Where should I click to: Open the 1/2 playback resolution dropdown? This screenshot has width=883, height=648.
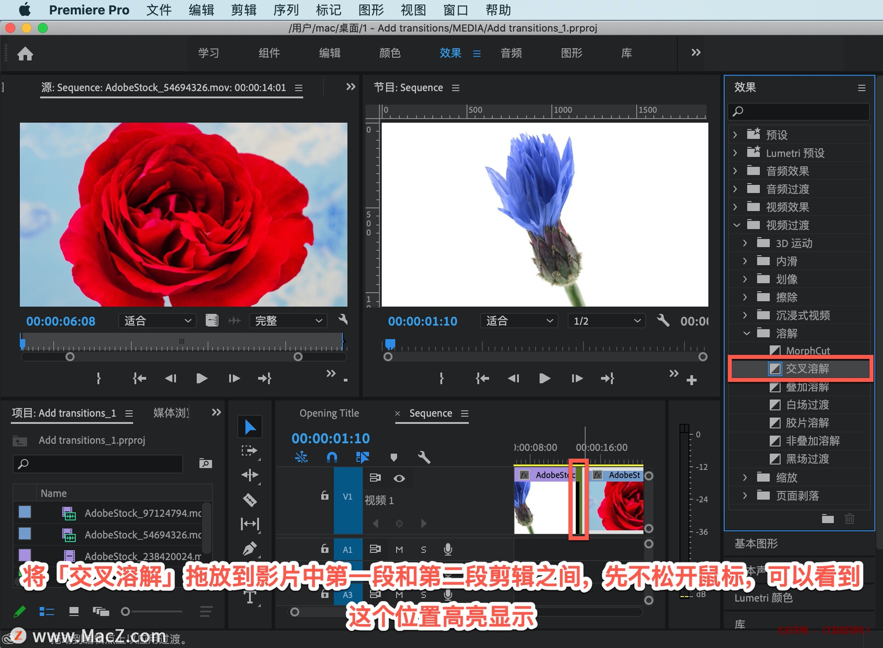[606, 321]
